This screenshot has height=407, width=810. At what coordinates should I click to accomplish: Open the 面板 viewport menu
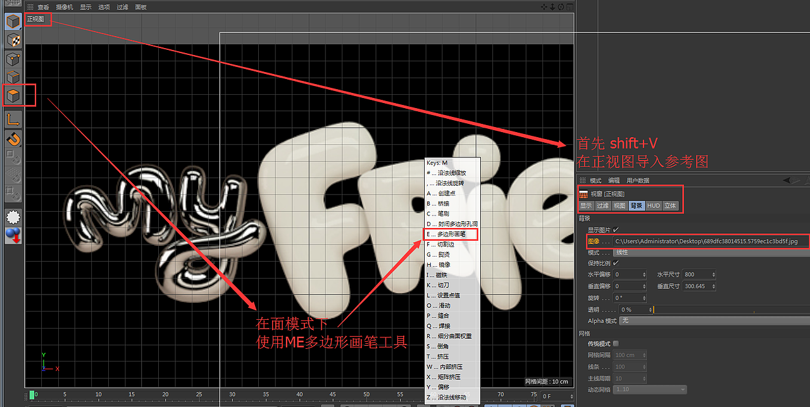[140, 7]
